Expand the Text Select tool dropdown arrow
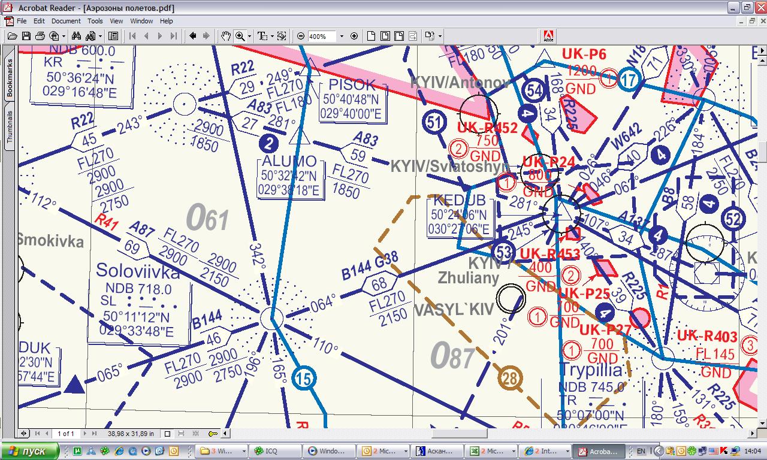767x460 pixels. [271, 36]
